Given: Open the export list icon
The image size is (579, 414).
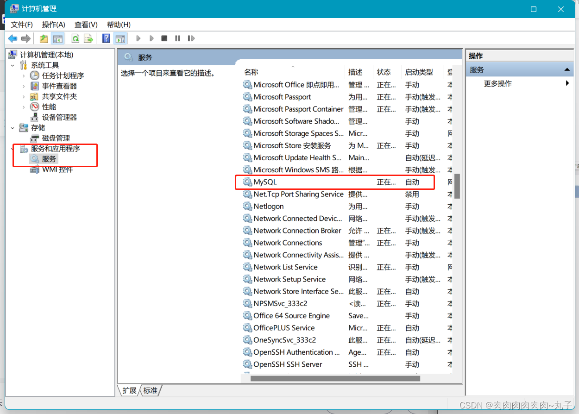Looking at the screenshot, I should pyautogui.click(x=88, y=38).
